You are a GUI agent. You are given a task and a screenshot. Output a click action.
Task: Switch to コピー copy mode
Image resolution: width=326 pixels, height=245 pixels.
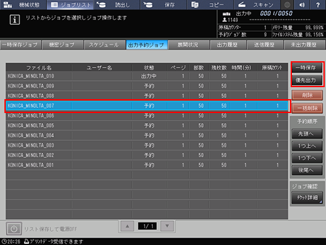[210, 4]
